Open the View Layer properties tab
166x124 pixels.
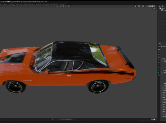point(159,54)
